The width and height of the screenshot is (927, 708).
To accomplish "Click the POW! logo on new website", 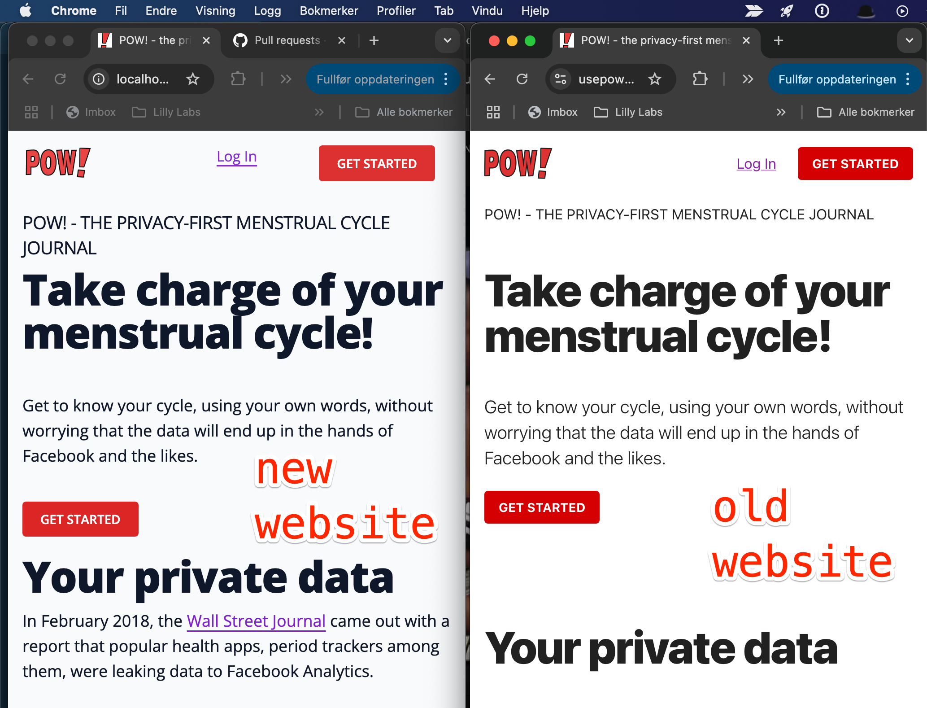I will point(58,163).
